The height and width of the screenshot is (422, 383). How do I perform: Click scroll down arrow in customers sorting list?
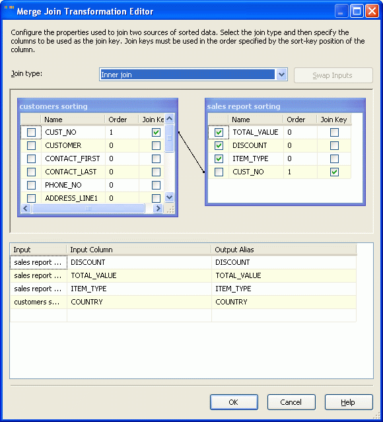169,197
